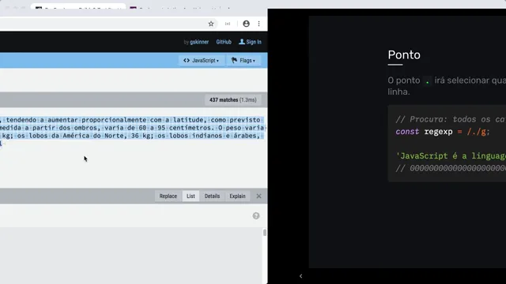Image resolution: width=506 pixels, height=284 pixels.
Task: Open the Details tab
Action: point(212,196)
